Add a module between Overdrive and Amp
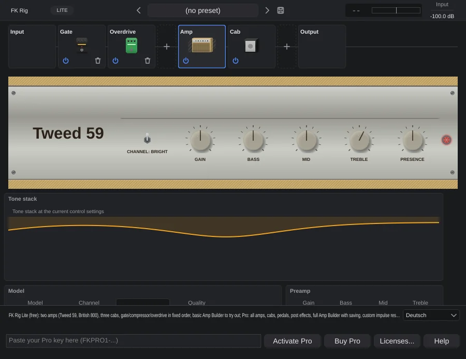Screen dimensions: 466x359 [x=167, y=47]
